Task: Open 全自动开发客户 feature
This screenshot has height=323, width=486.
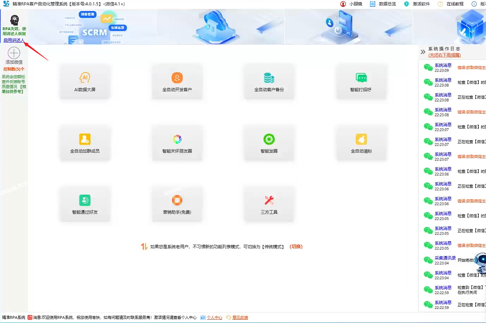Action: click(177, 82)
